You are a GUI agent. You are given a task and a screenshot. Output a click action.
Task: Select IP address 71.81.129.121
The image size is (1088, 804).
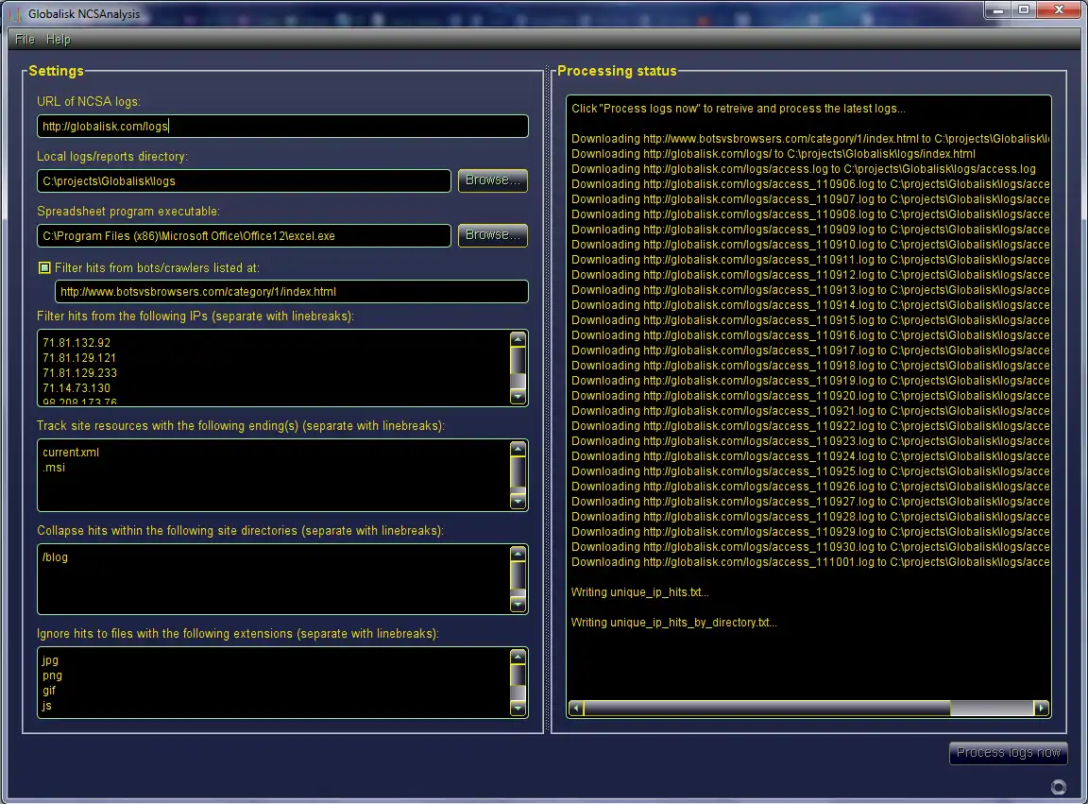point(79,358)
